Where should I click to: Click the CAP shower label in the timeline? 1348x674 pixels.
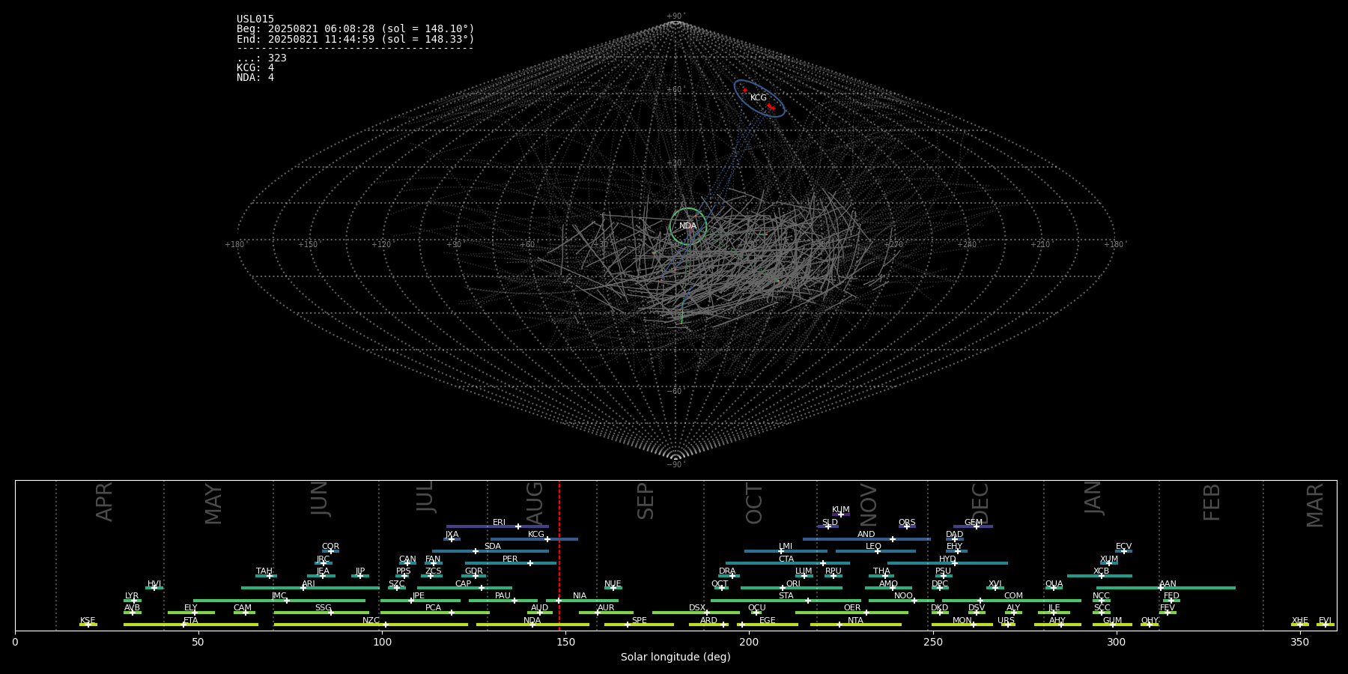[x=464, y=584]
